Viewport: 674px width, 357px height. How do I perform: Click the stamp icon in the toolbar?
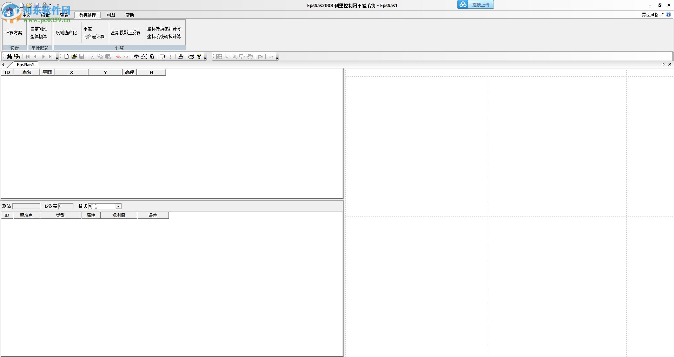181,56
